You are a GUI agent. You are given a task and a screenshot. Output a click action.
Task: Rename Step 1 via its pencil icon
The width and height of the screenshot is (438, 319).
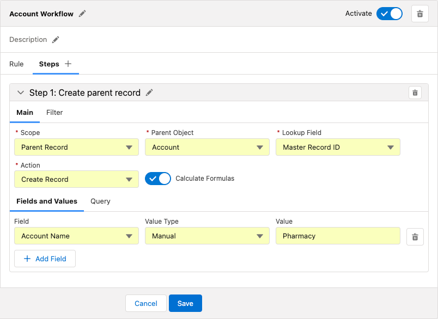coord(149,93)
